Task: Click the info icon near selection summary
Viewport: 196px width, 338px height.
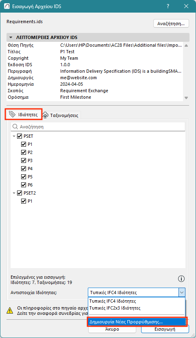Action: [x=181, y=279]
